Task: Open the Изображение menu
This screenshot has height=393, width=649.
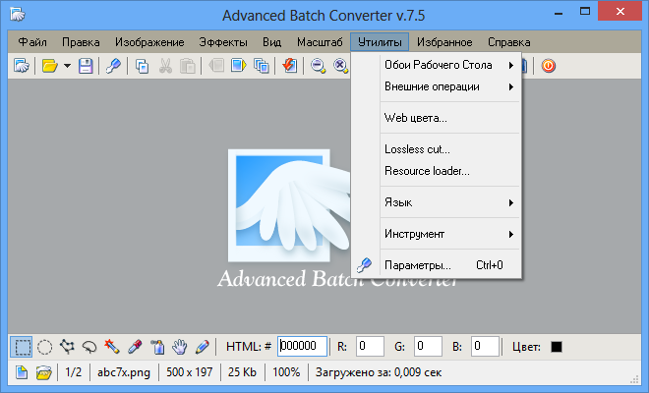Action: [149, 42]
